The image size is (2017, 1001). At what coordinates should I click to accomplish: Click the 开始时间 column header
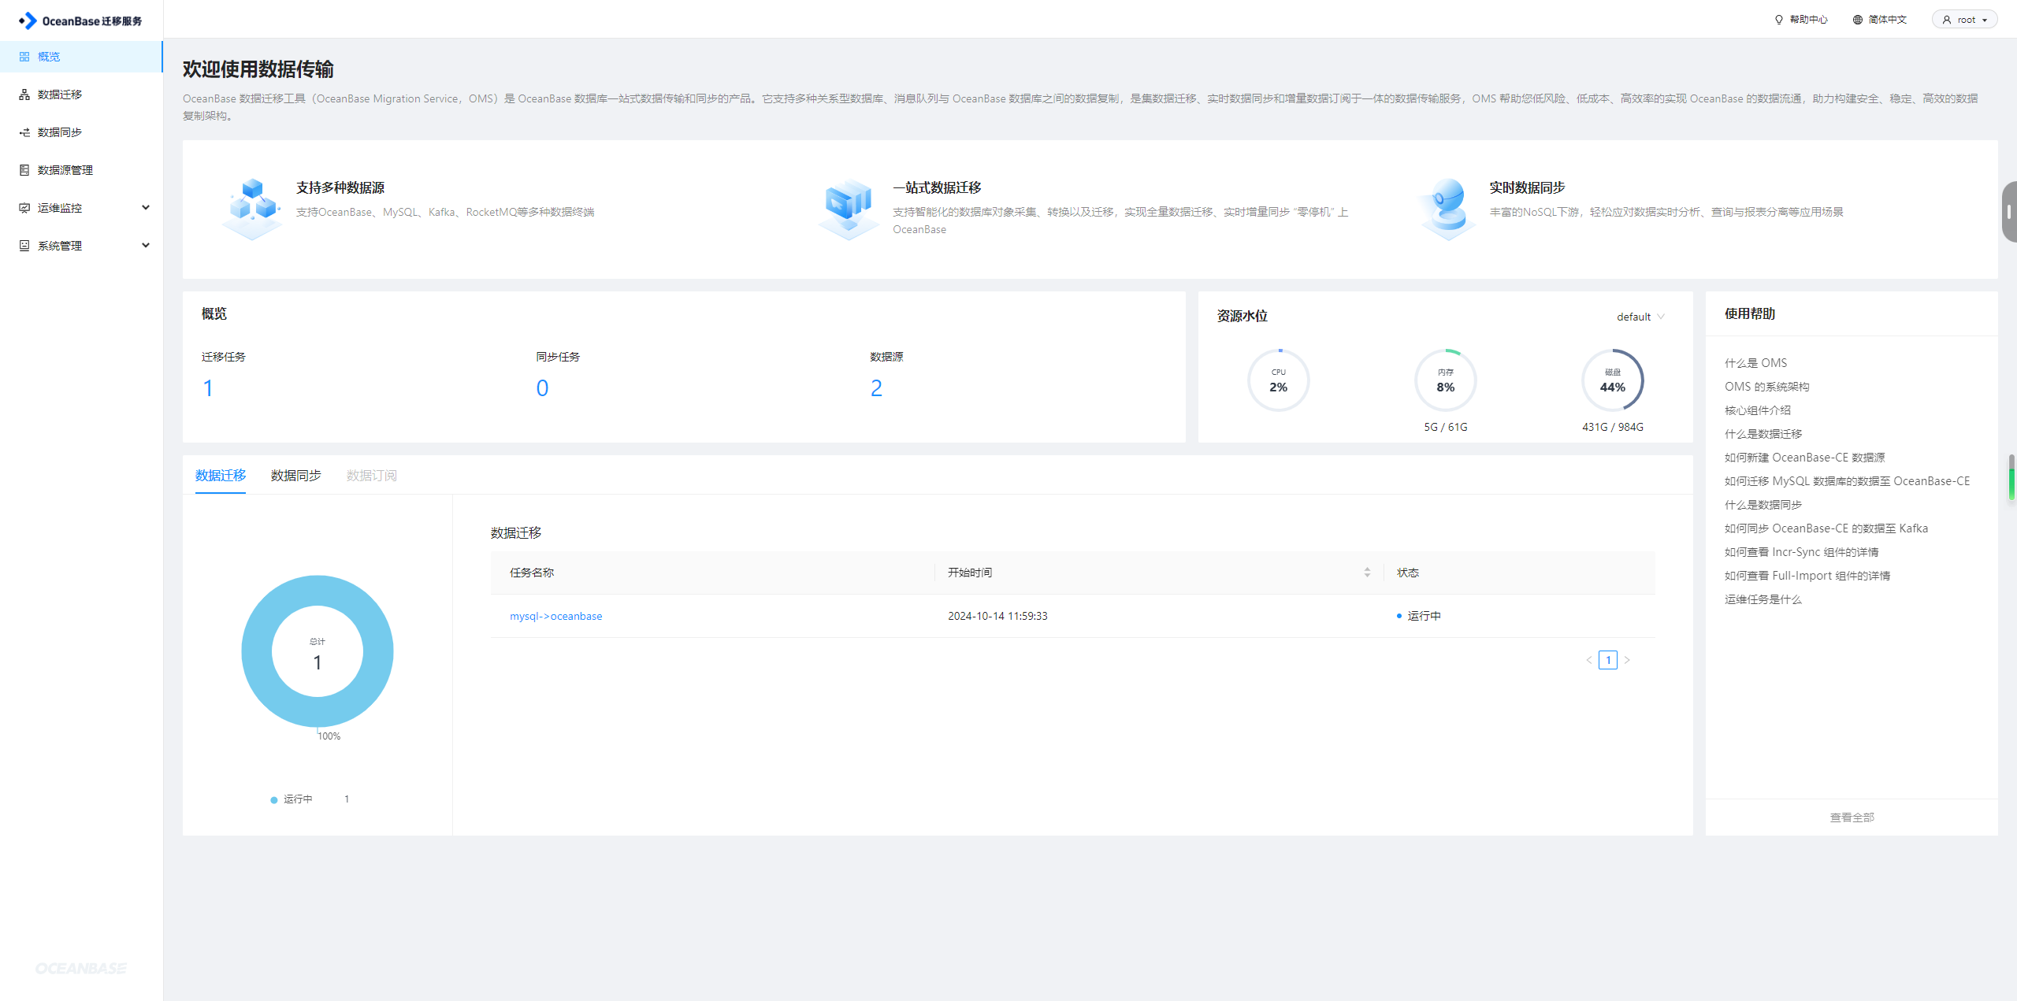[970, 573]
